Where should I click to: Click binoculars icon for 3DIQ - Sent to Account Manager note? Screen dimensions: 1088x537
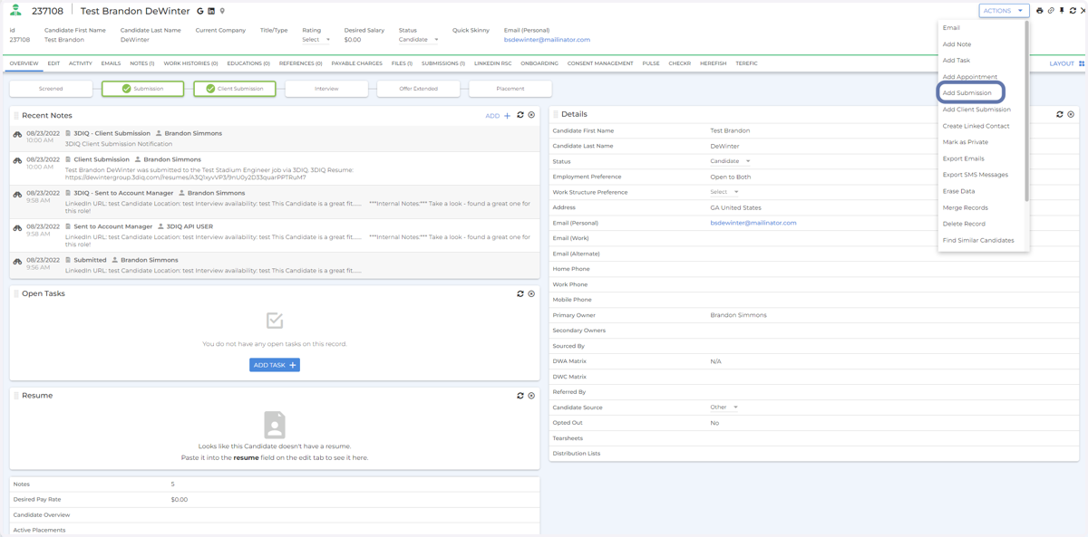17,194
